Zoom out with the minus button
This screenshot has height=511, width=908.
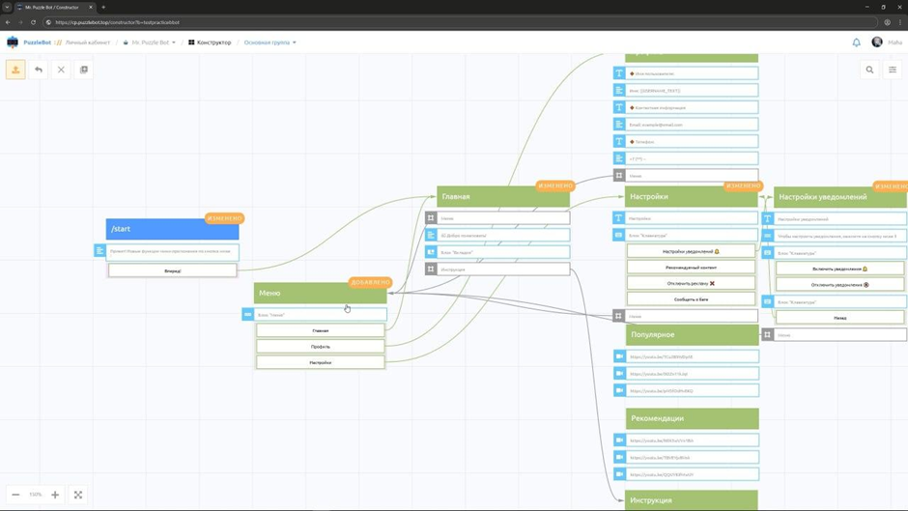tap(15, 495)
